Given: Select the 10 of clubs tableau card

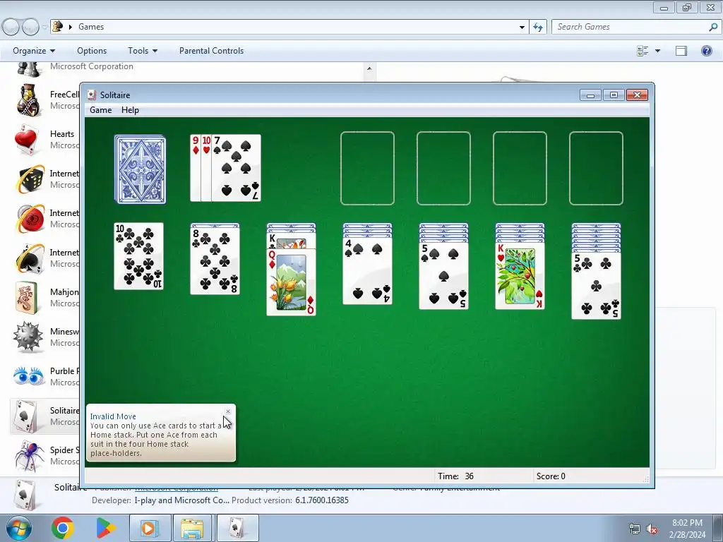Looking at the screenshot, I should (139, 256).
